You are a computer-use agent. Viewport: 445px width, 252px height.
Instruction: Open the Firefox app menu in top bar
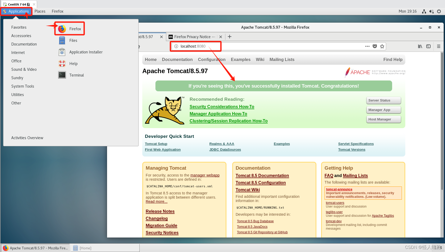(58, 11)
